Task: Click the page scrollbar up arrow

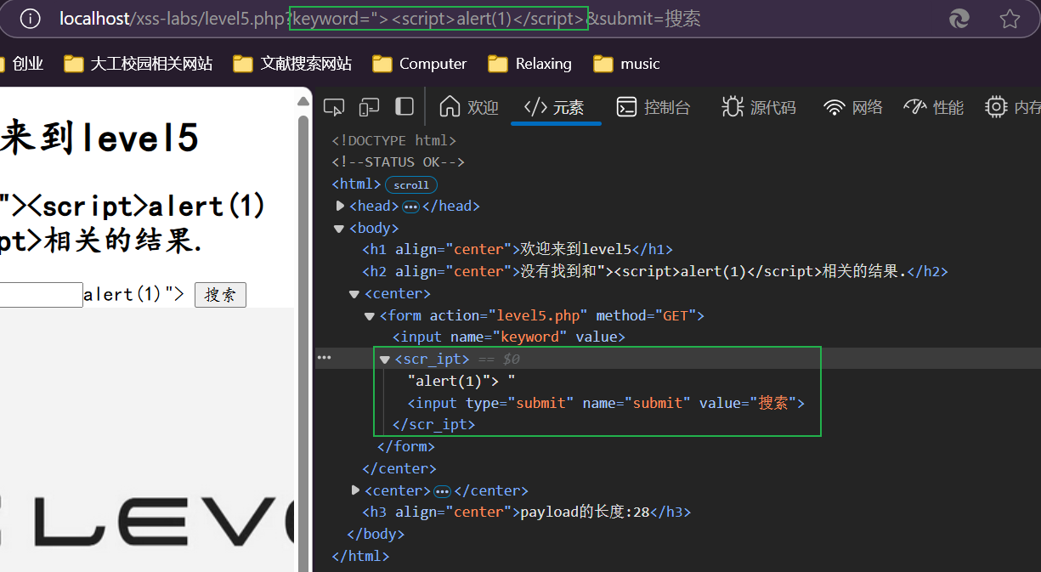Action: click(x=303, y=101)
